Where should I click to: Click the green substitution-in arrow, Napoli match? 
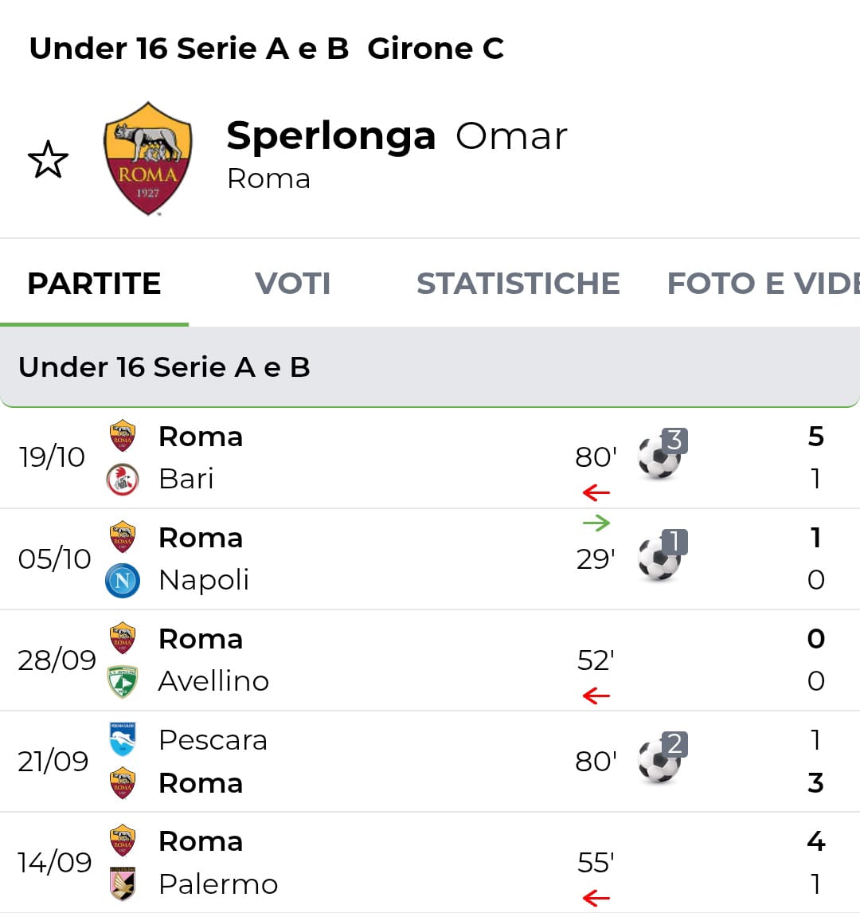[x=596, y=523]
